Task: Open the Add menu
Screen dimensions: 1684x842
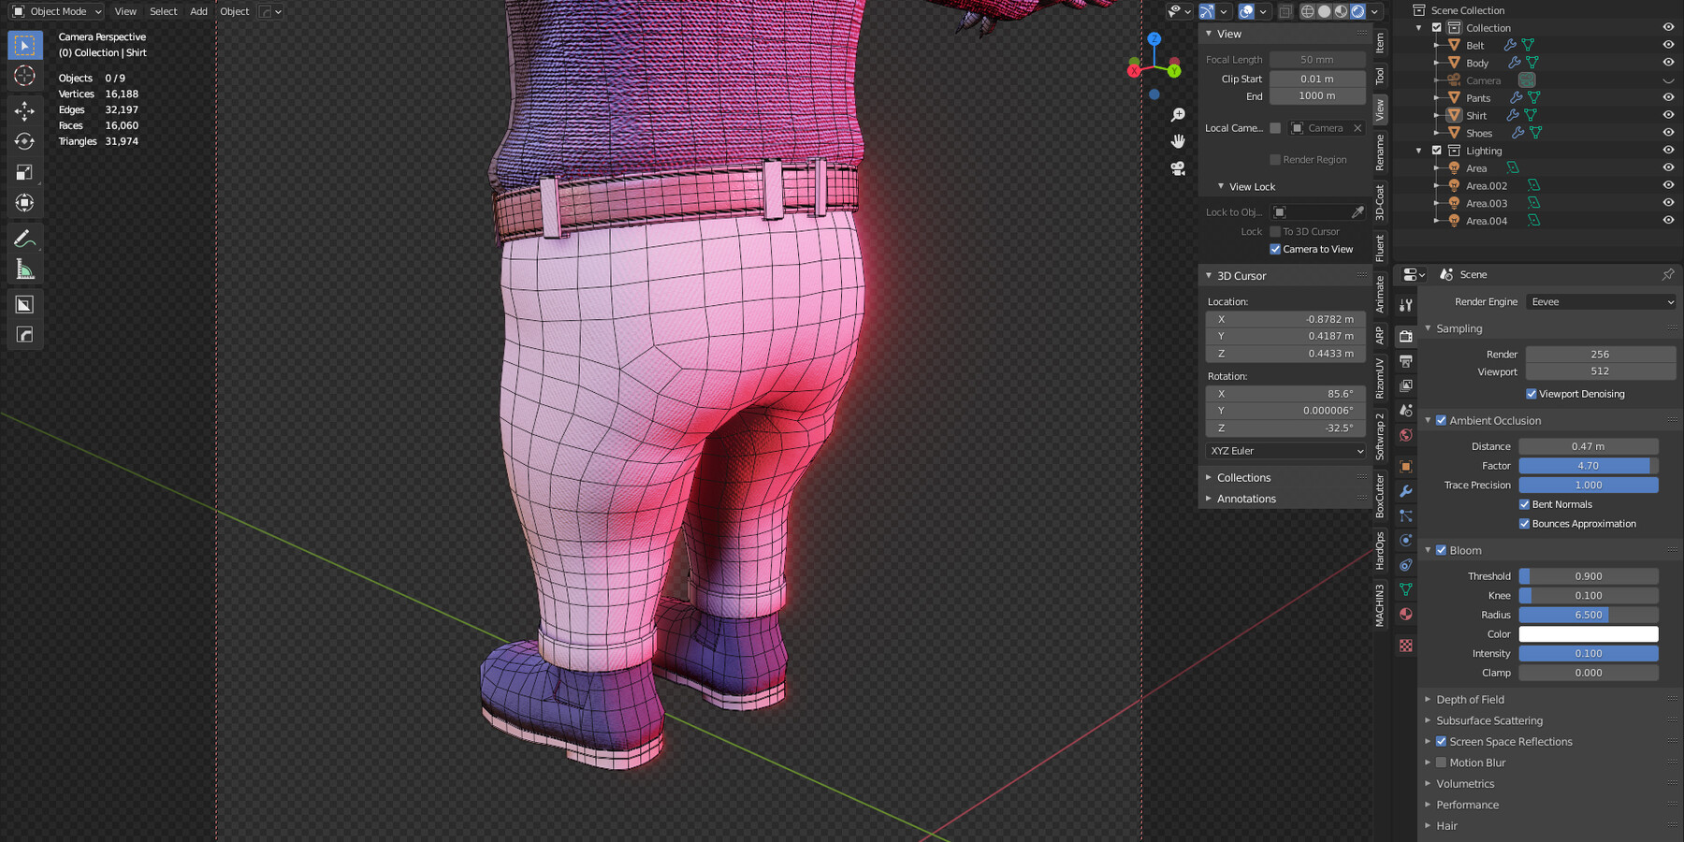Action: pyautogui.click(x=198, y=11)
